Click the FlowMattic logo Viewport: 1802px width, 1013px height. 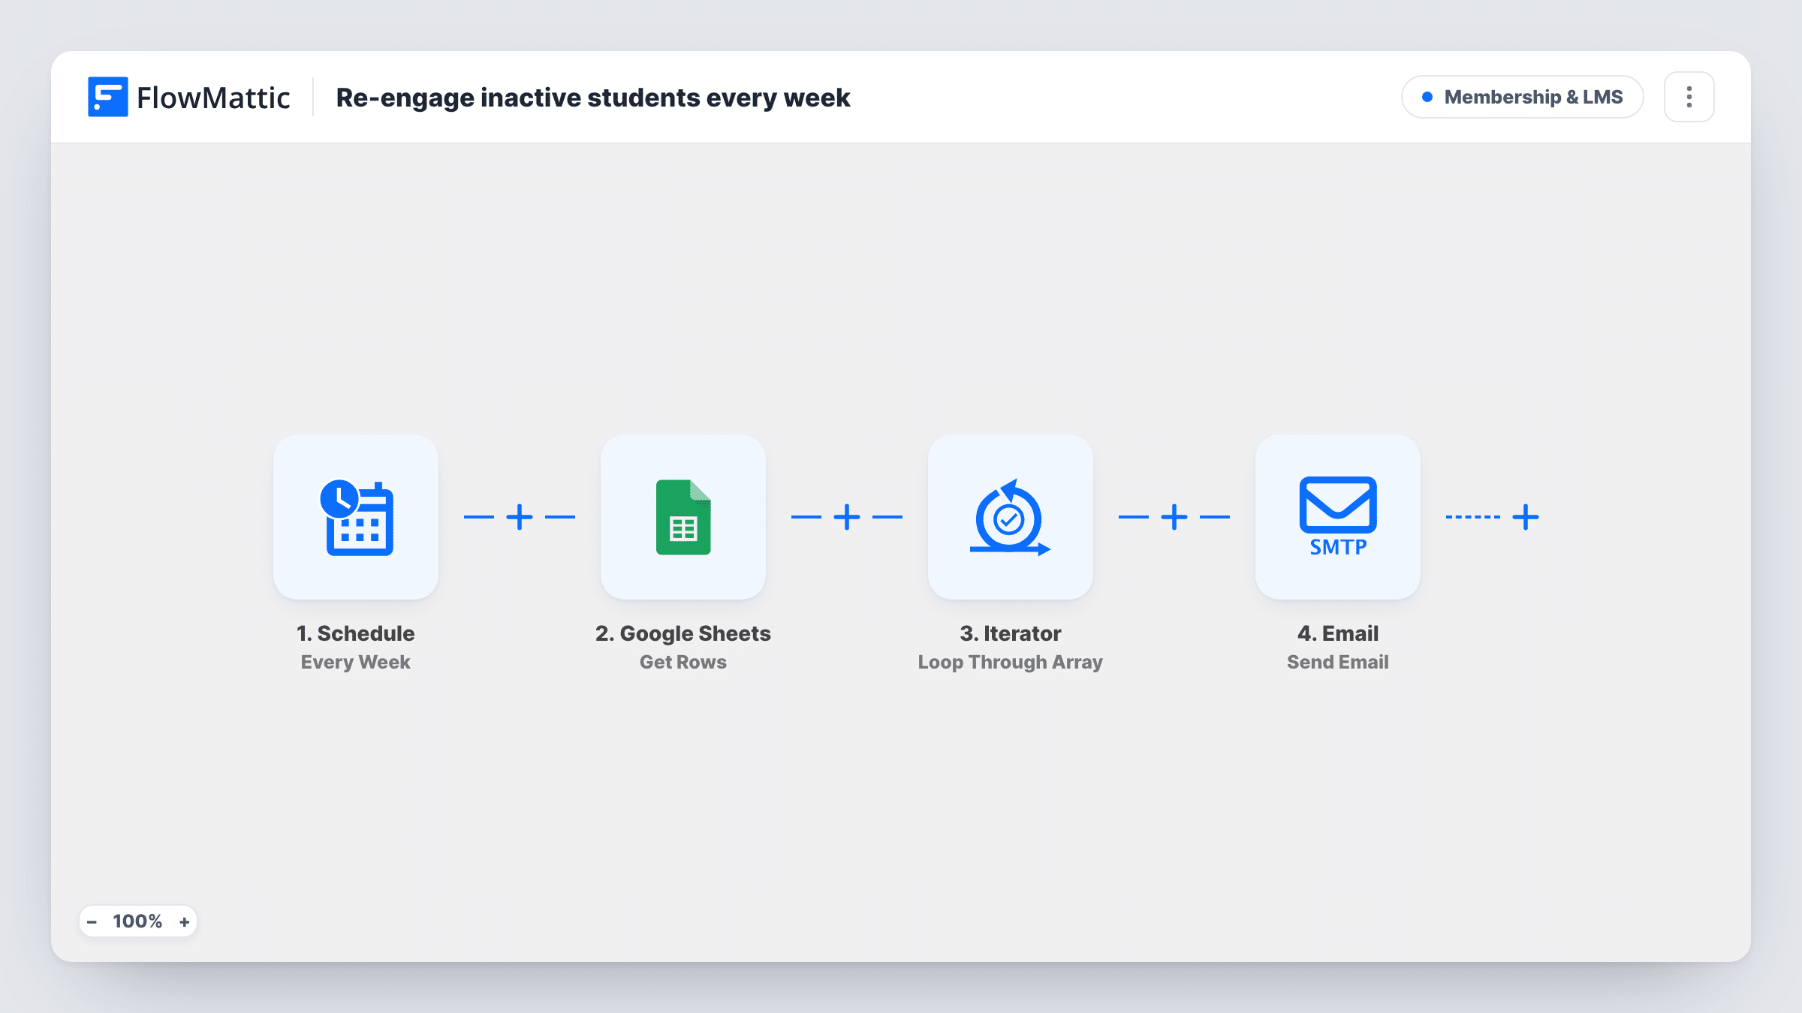point(188,97)
